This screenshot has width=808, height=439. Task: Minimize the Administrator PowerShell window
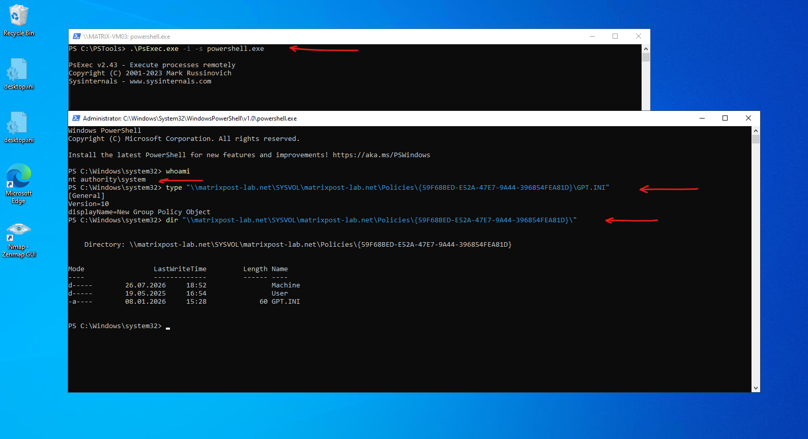coord(702,118)
